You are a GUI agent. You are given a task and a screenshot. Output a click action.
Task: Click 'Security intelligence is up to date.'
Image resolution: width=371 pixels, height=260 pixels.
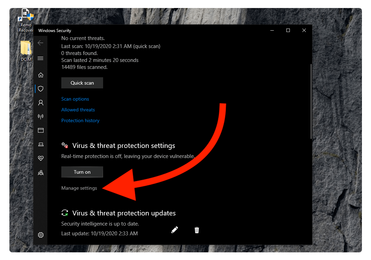pos(100,224)
